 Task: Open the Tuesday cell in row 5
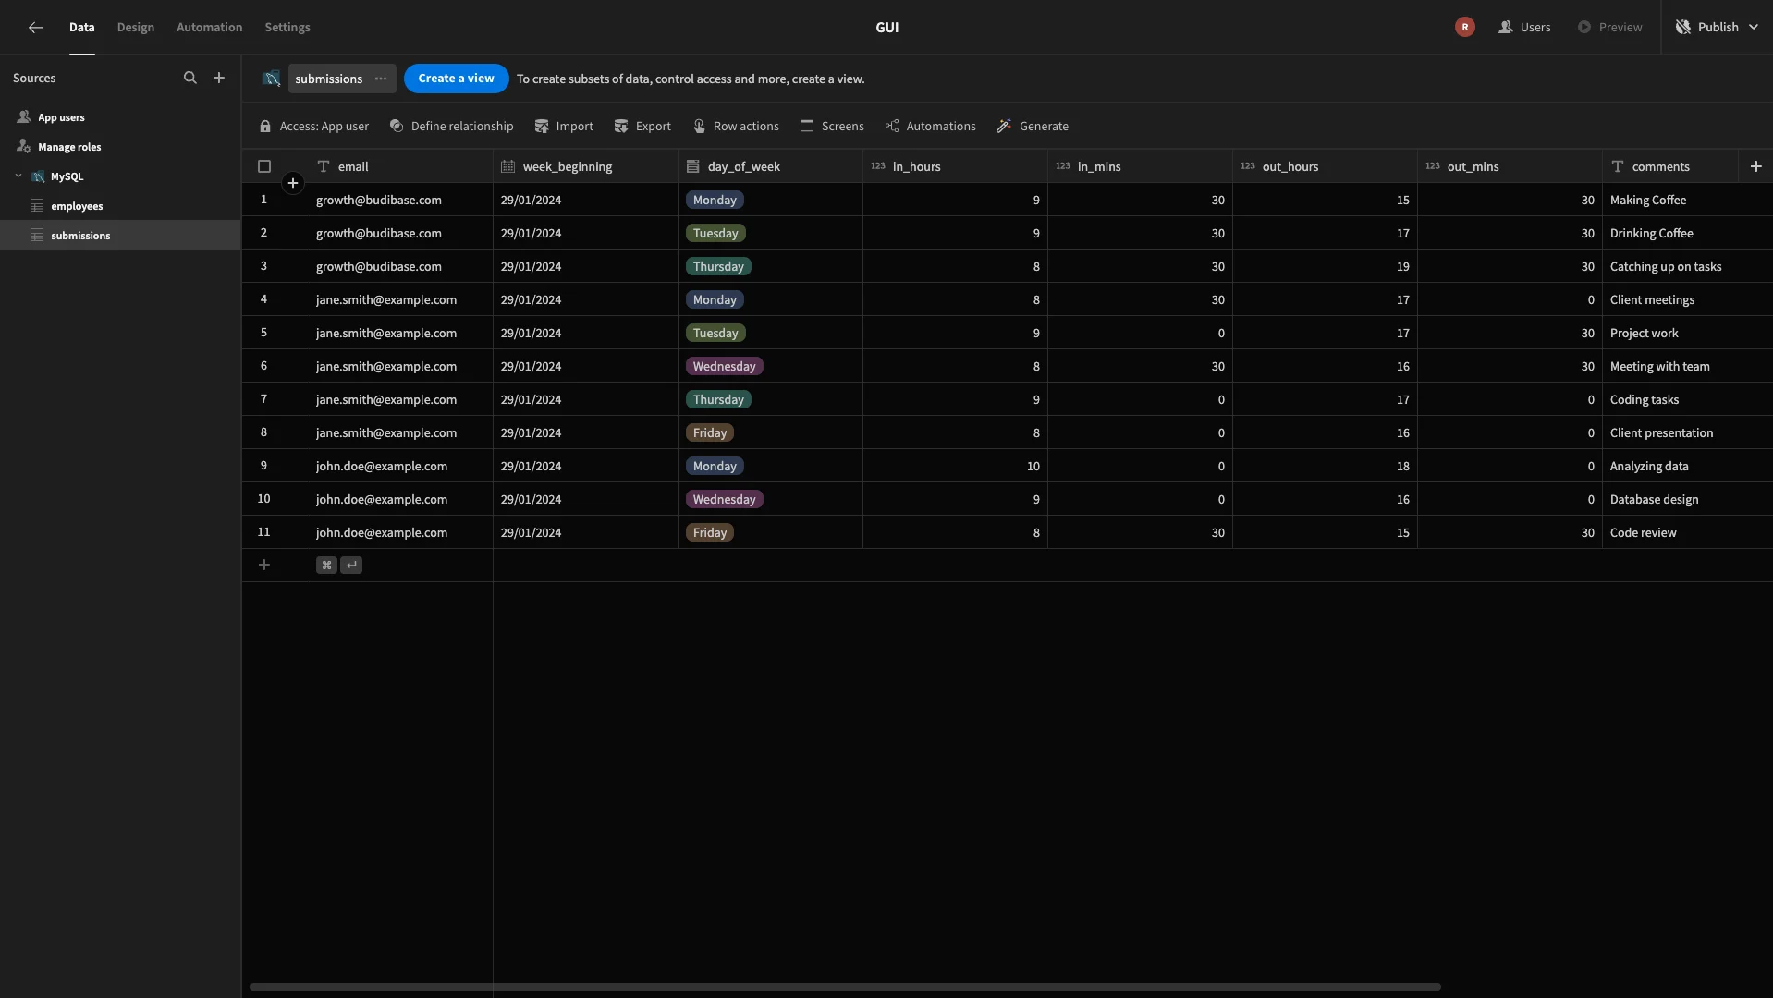pos(770,333)
